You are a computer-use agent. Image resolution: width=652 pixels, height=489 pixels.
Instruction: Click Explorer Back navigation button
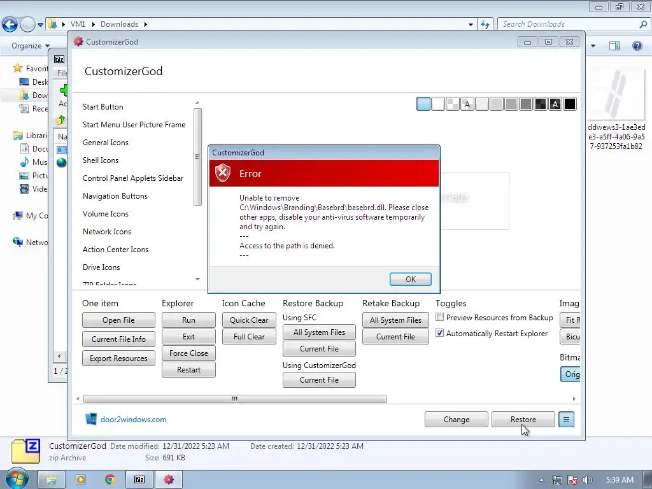pyautogui.click(x=10, y=24)
